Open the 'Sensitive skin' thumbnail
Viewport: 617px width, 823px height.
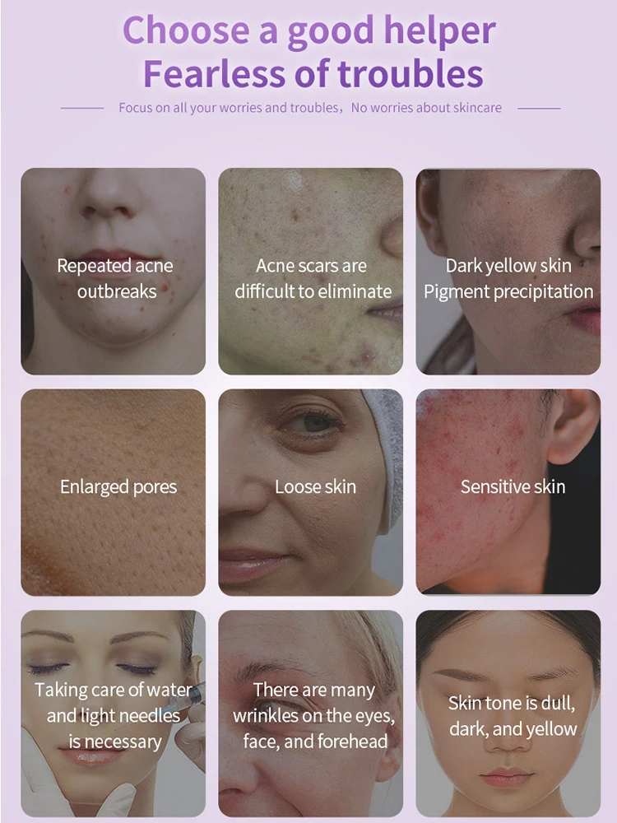[508, 492]
